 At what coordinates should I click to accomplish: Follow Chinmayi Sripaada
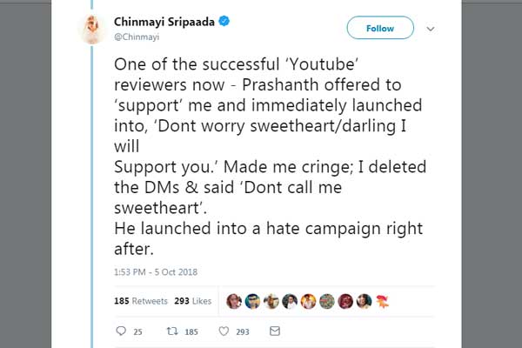pyautogui.click(x=380, y=28)
